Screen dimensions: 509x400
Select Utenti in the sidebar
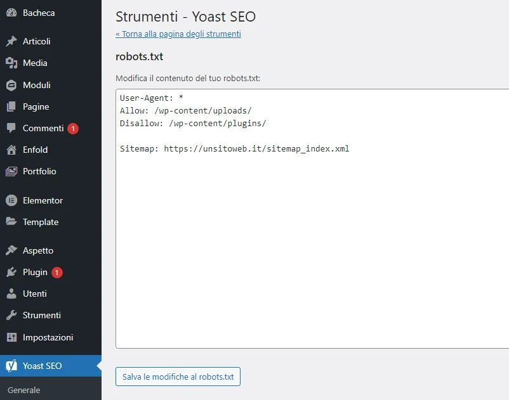tap(35, 294)
